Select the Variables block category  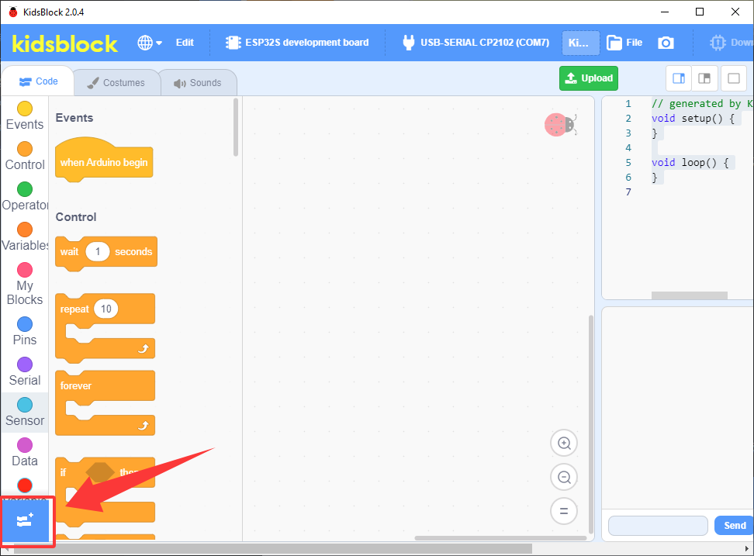tap(25, 237)
